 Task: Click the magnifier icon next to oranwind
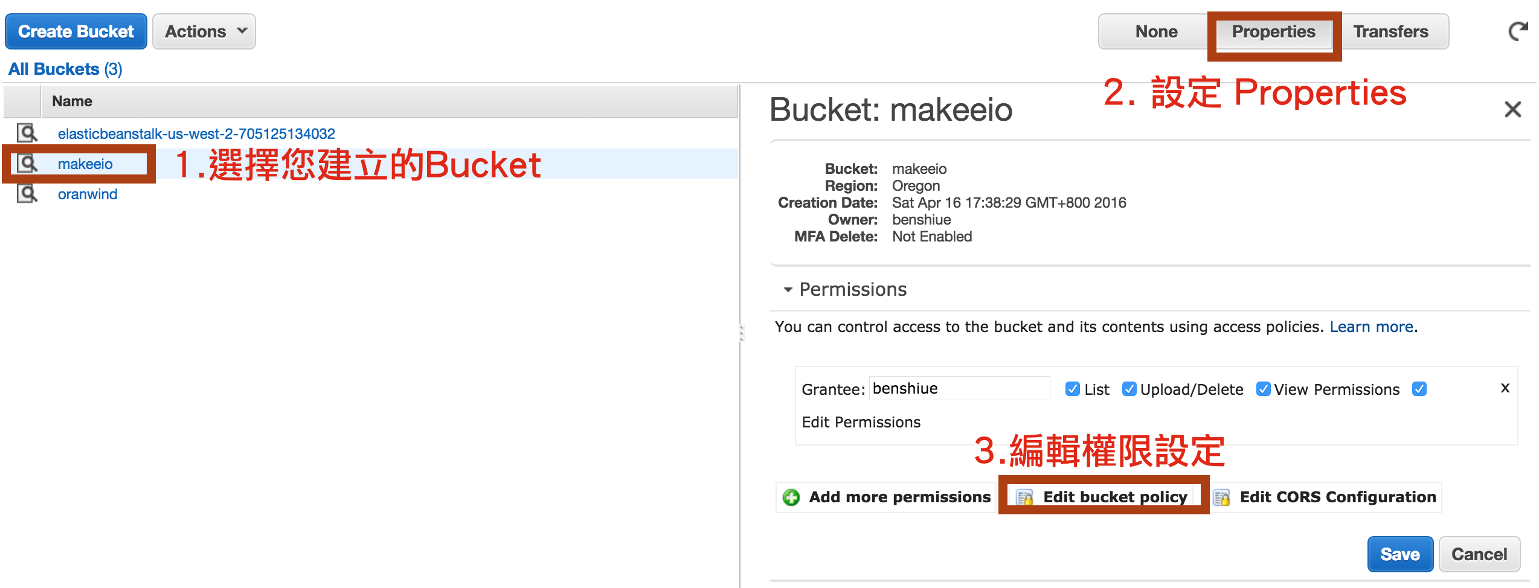27,194
